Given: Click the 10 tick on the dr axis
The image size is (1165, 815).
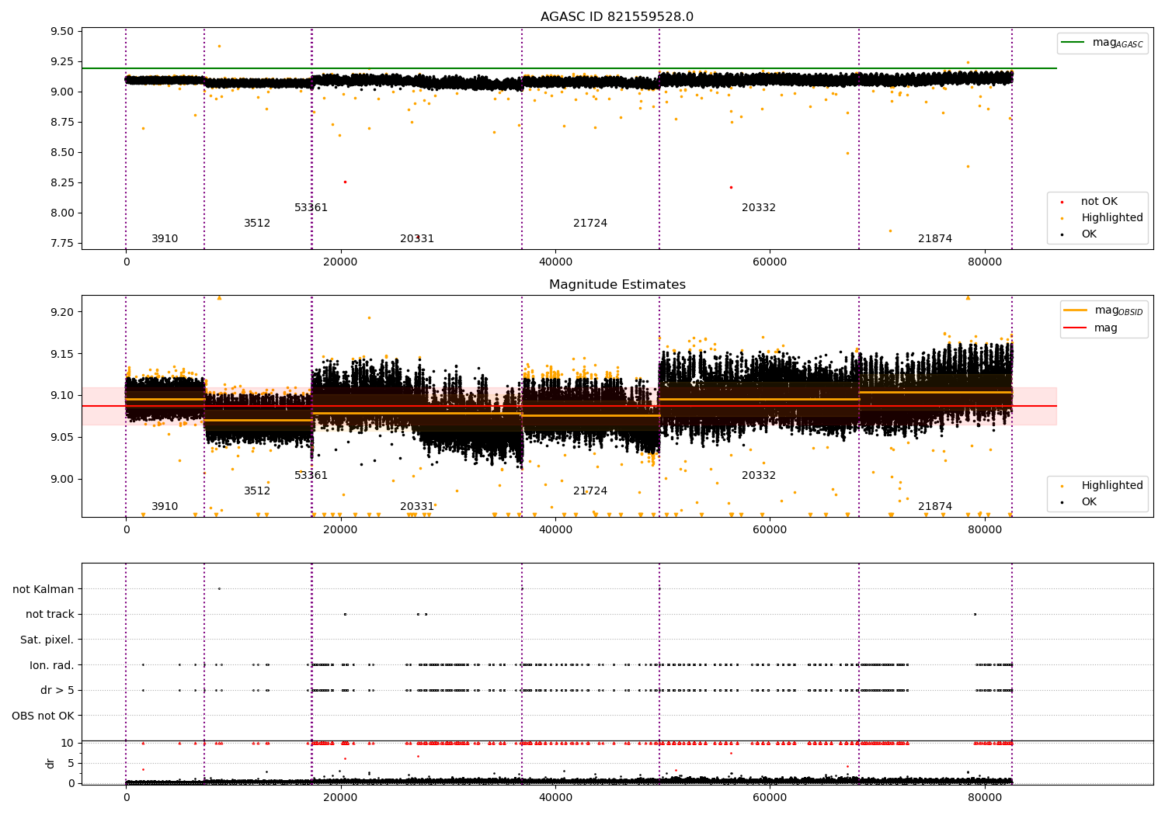Looking at the screenshot, I should click(68, 744).
